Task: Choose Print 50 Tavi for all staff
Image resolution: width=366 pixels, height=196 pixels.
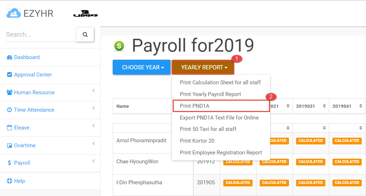Action: (x=208, y=129)
